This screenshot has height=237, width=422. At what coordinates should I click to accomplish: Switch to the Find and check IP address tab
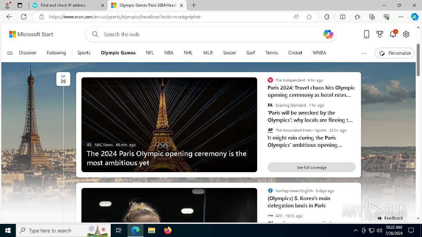point(68,5)
